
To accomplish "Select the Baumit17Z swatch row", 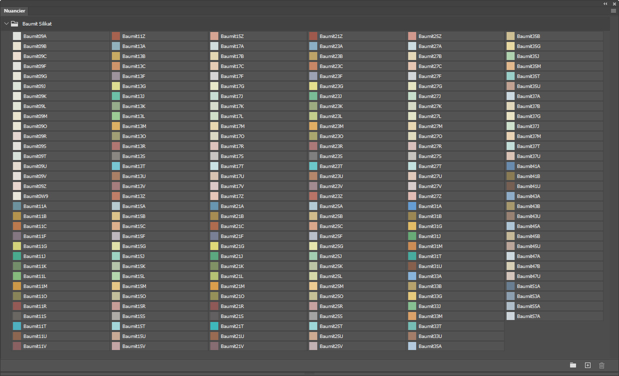I will [258, 196].
